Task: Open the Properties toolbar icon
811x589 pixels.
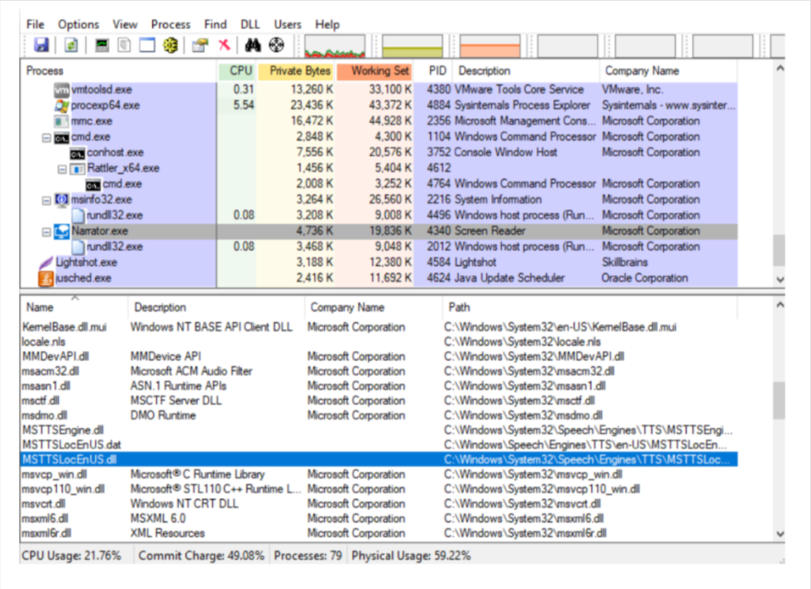Action: tap(200, 45)
